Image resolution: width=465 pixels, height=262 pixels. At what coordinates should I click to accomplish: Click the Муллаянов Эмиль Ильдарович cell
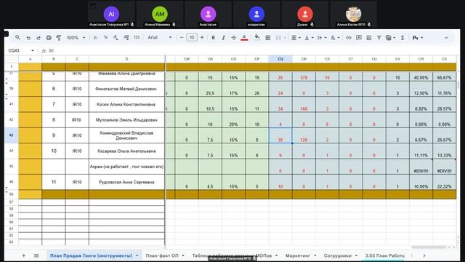tap(126, 120)
